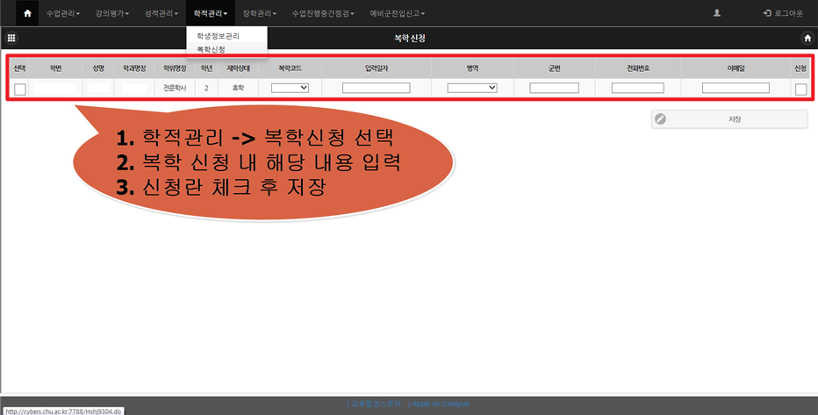Click the 학과명칭 column header
Image resolution: width=818 pixels, height=415 pixels.
point(134,68)
